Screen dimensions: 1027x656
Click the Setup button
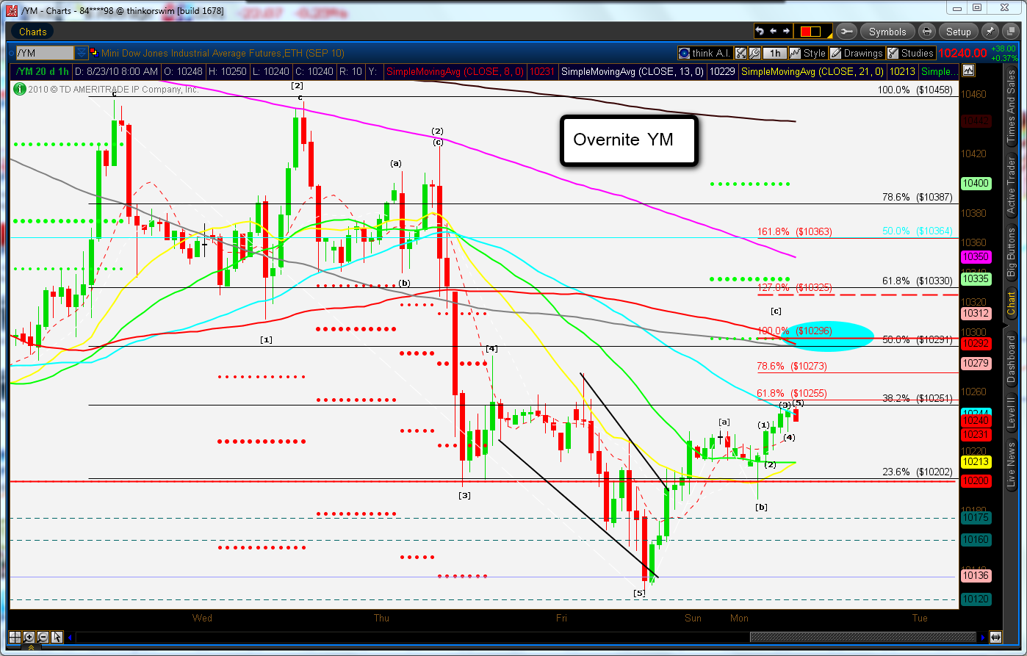958,32
